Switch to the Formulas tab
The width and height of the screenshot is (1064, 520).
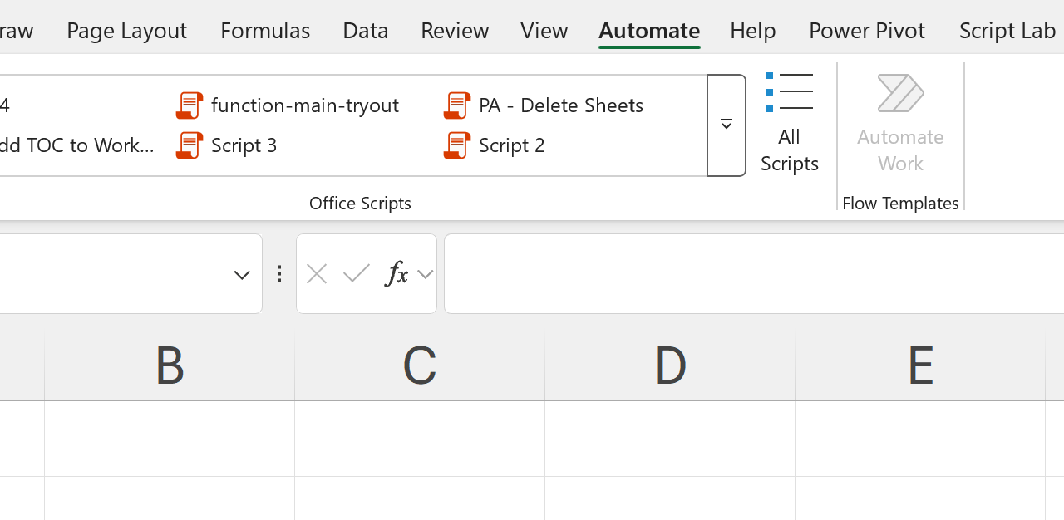tap(265, 31)
